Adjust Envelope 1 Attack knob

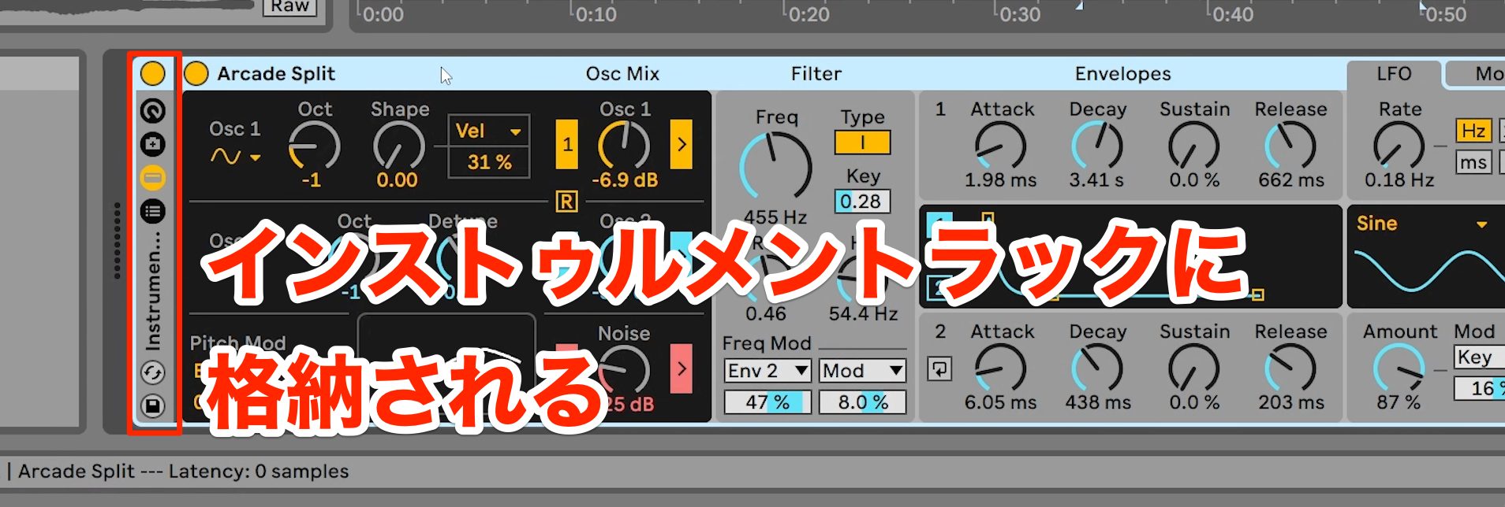pos(1000,146)
